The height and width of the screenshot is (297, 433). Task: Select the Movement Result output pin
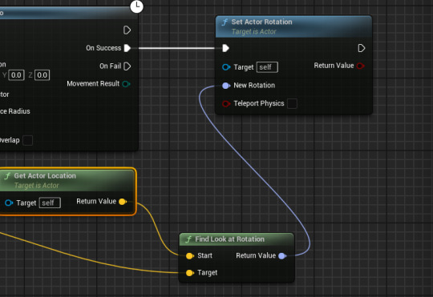[x=126, y=84]
